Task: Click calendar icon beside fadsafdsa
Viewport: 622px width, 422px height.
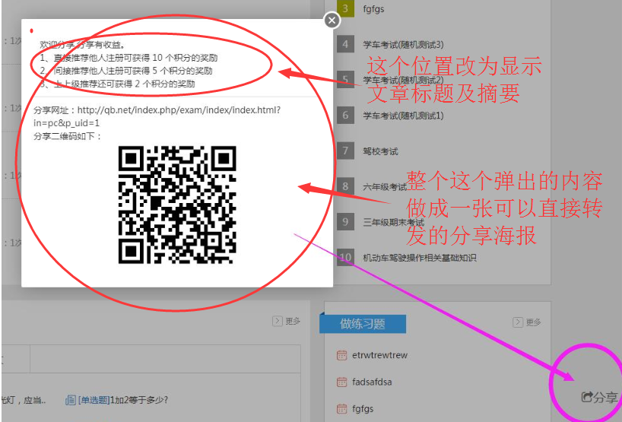Action: click(x=341, y=382)
